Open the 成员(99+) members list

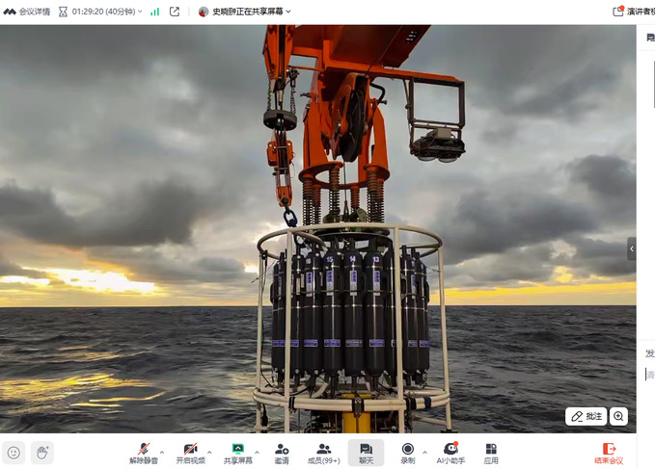323,452
